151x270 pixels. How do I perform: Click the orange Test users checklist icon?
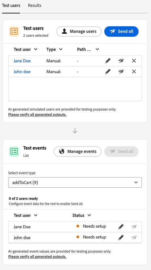(14, 31)
